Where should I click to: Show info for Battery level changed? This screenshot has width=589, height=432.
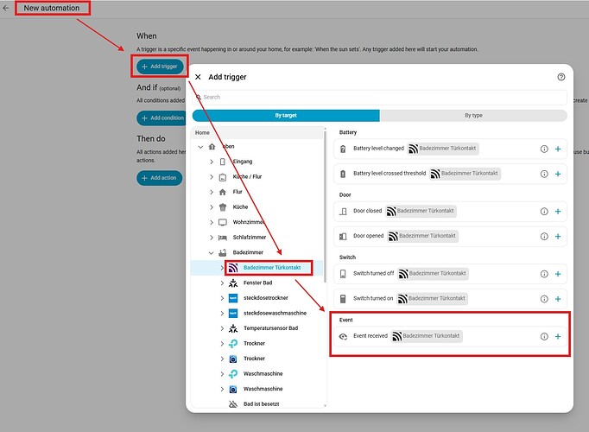click(x=544, y=149)
